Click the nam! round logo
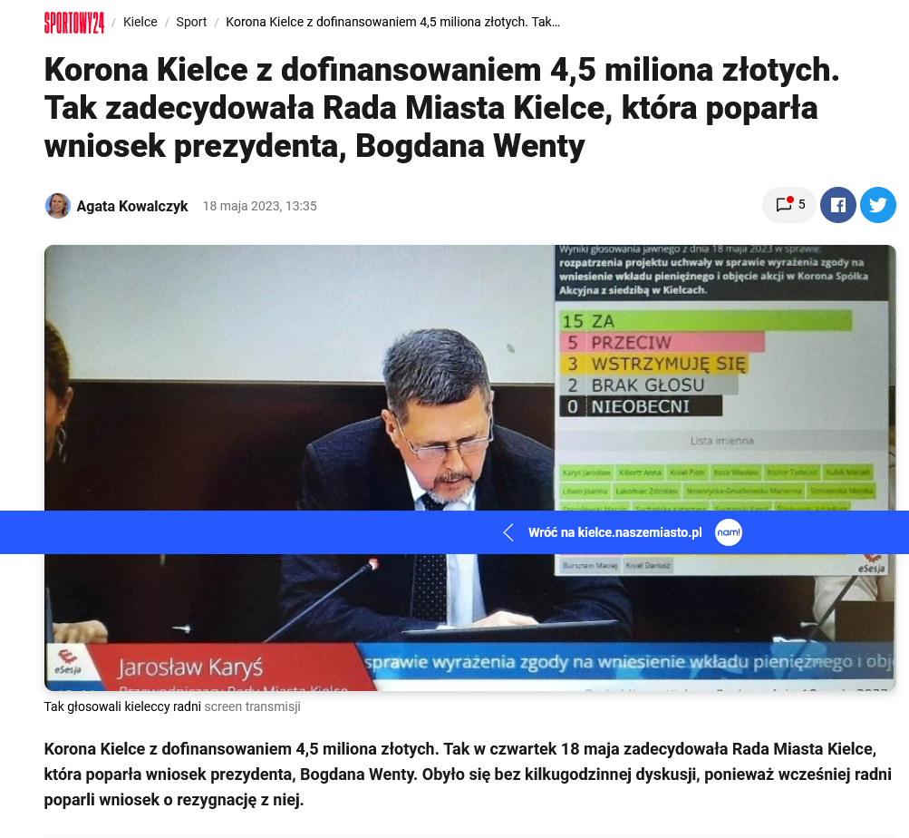Viewport: 909px width, 838px height. 728,532
